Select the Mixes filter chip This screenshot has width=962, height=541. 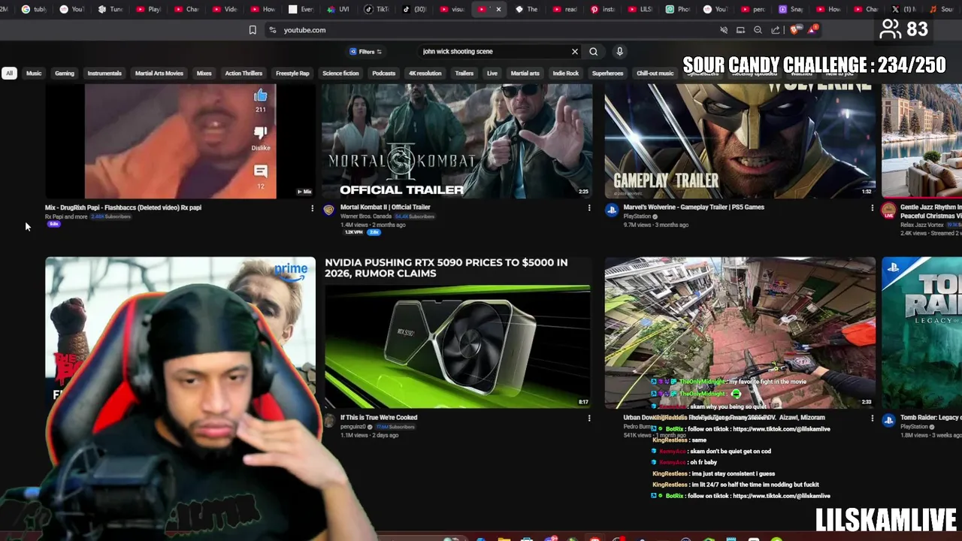pos(204,73)
